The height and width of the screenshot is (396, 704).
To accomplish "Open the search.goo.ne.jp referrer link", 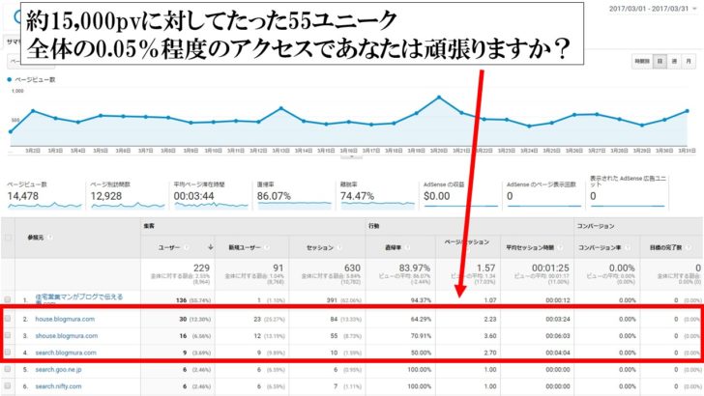I will pos(58,369).
